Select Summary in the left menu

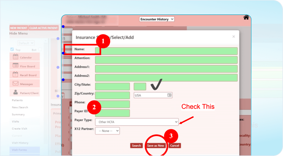click(18, 114)
